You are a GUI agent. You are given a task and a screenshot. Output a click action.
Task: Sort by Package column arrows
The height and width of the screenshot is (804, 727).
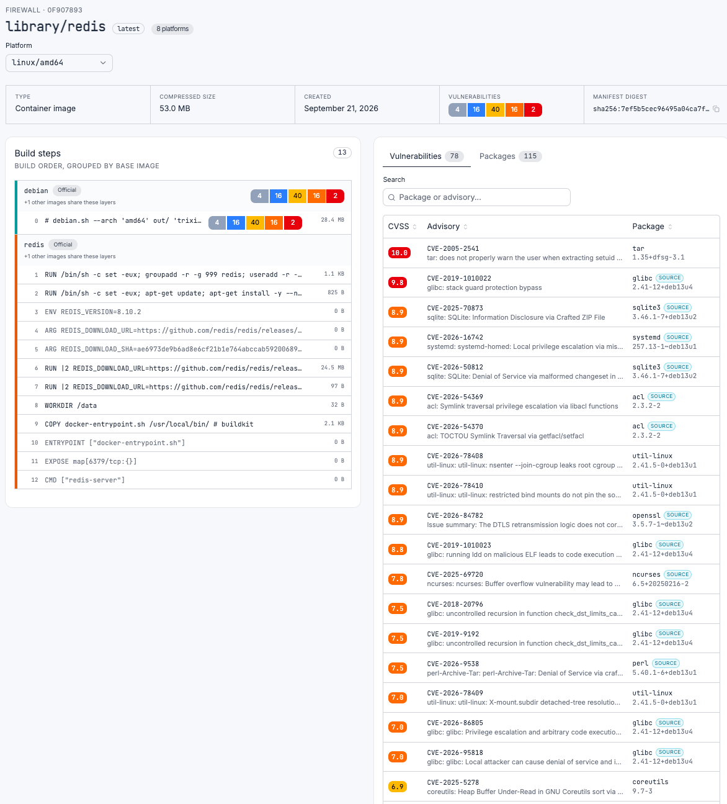click(670, 227)
